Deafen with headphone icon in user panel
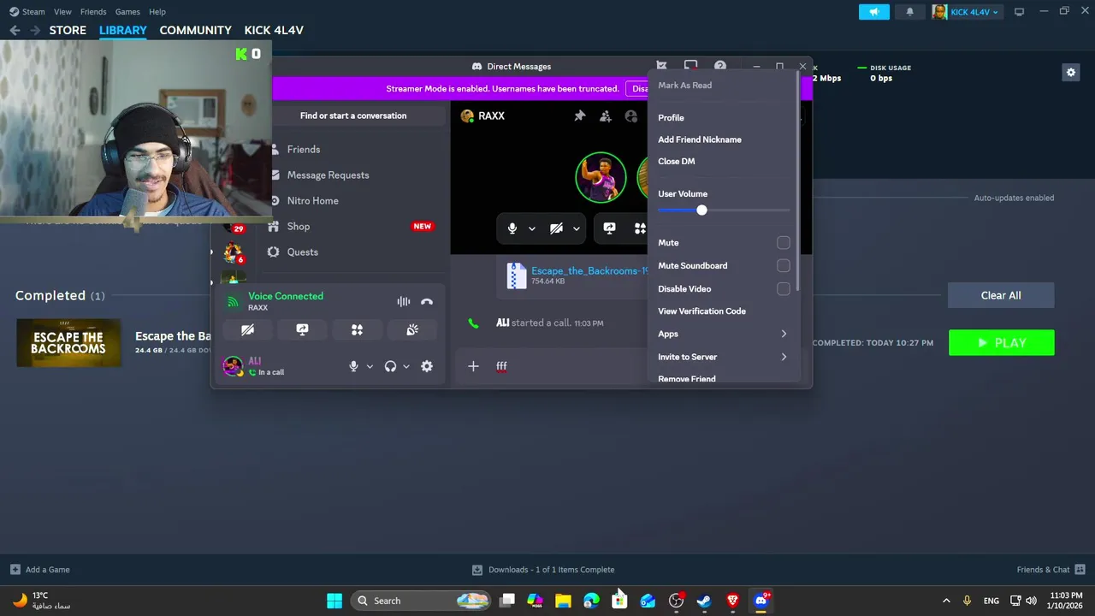1095x616 pixels. (390, 366)
